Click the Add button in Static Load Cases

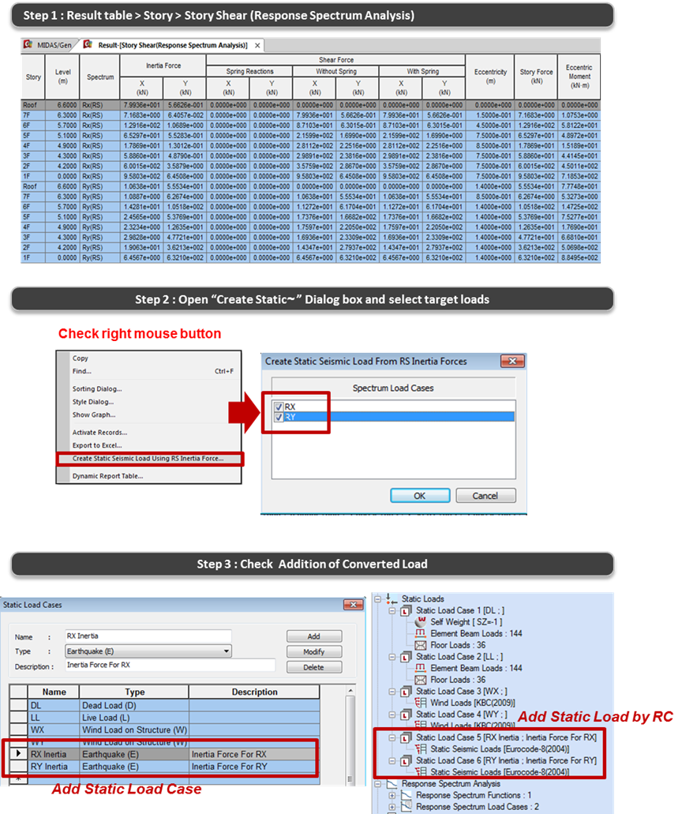click(x=314, y=636)
